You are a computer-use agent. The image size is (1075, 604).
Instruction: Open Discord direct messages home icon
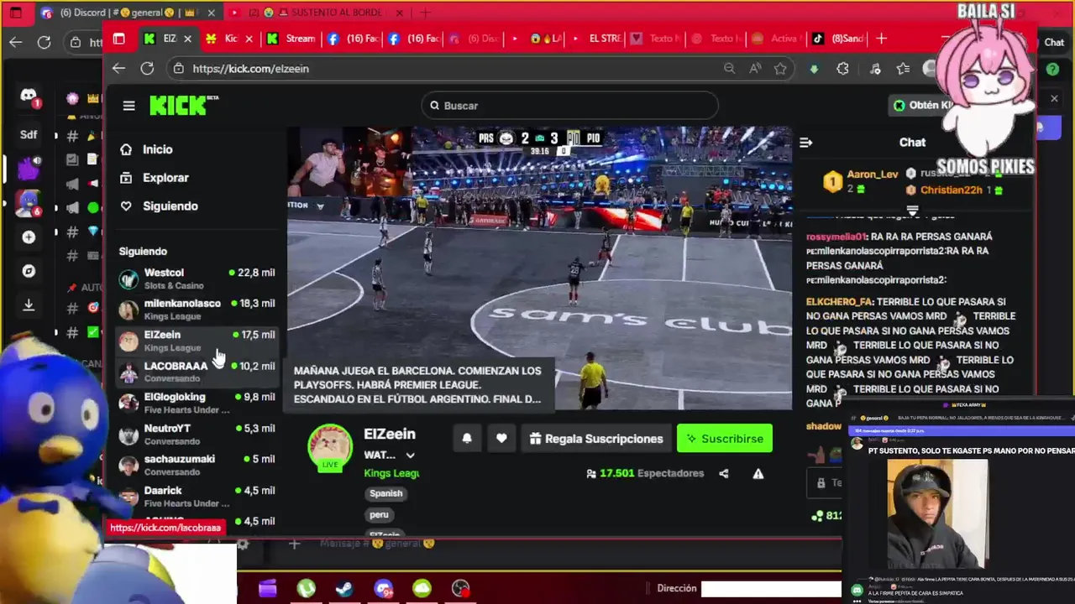[x=29, y=96]
